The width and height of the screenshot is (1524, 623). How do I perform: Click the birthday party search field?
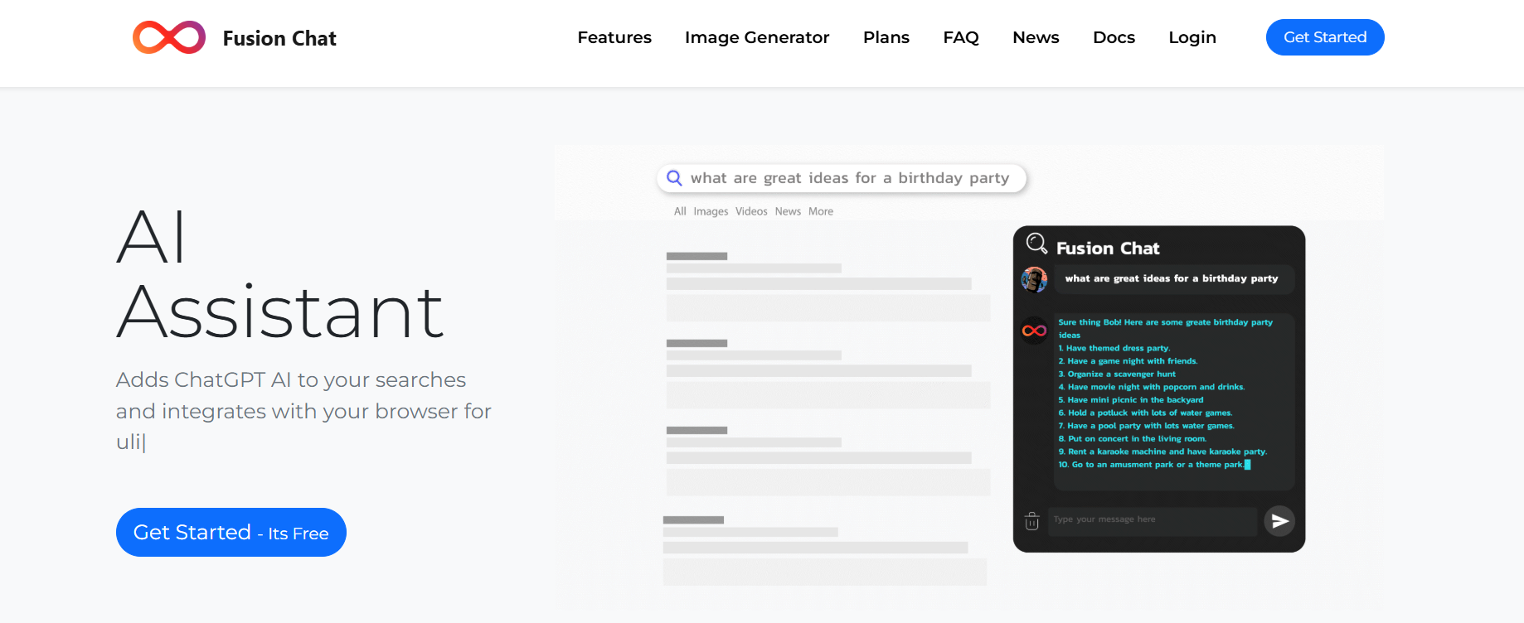(842, 178)
